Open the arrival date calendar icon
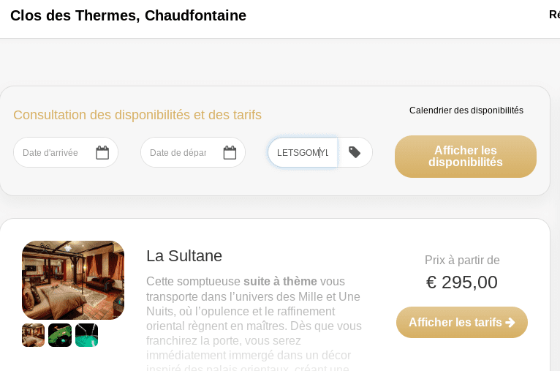560x371 pixels. (x=102, y=153)
